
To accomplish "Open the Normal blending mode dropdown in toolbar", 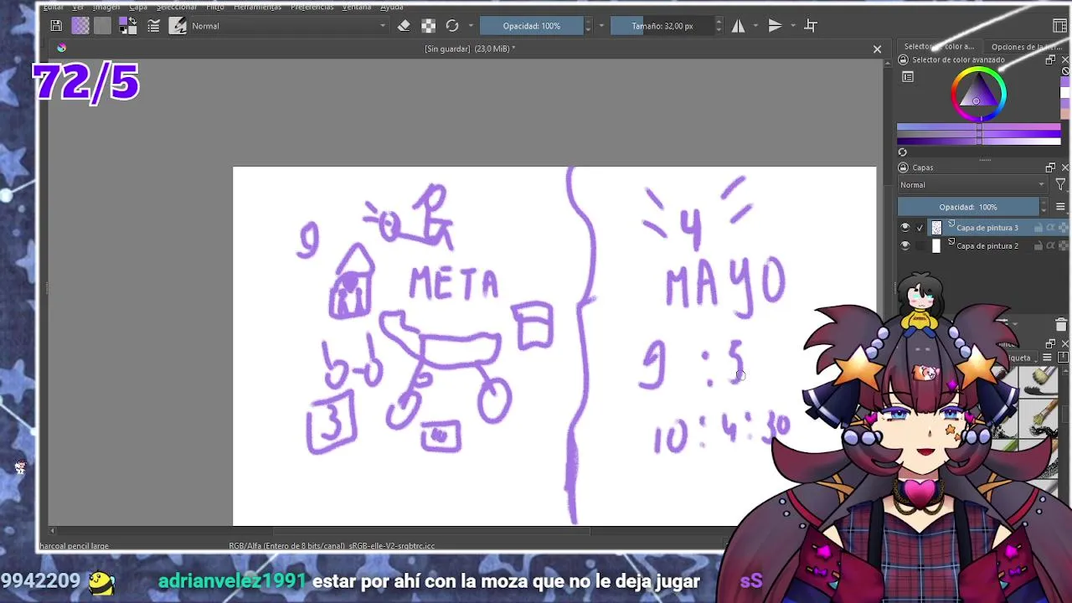I will (x=289, y=26).
